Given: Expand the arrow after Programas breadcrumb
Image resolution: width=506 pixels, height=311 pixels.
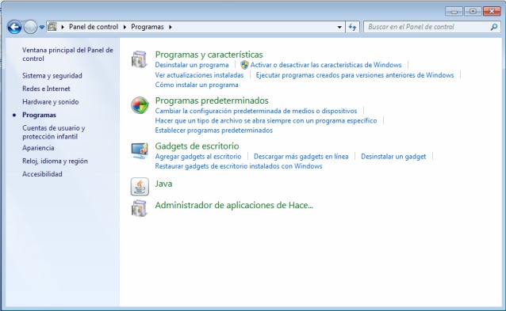Looking at the screenshot, I should coord(170,27).
